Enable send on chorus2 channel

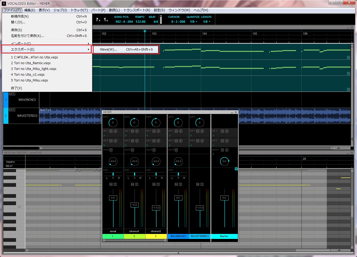(154, 150)
